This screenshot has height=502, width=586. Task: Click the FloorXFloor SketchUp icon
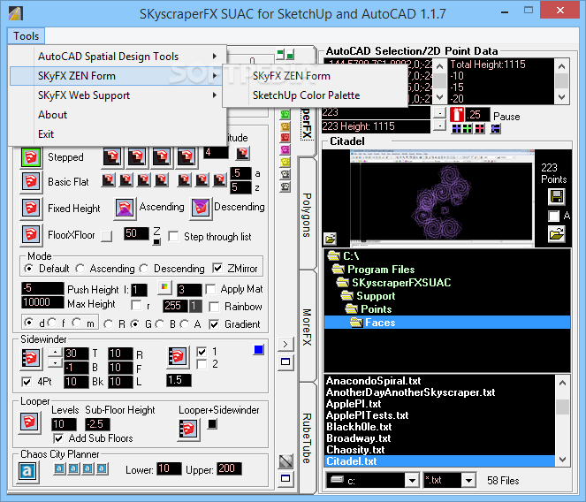pyautogui.click(x=31, y=235)
